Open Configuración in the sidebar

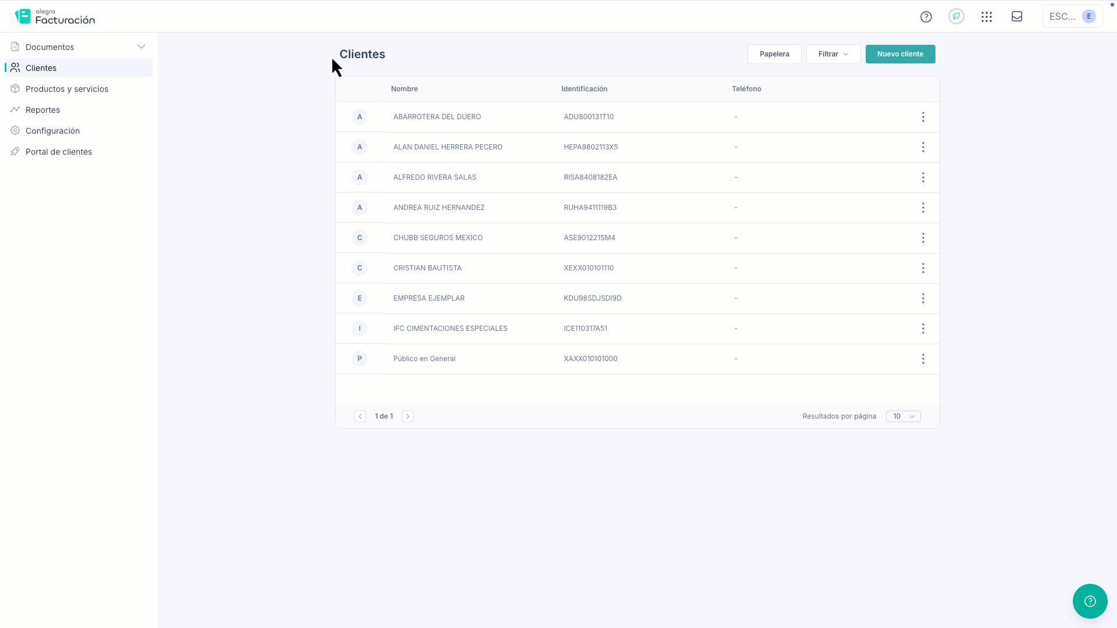pyautogui.click(x=52, y=131)
